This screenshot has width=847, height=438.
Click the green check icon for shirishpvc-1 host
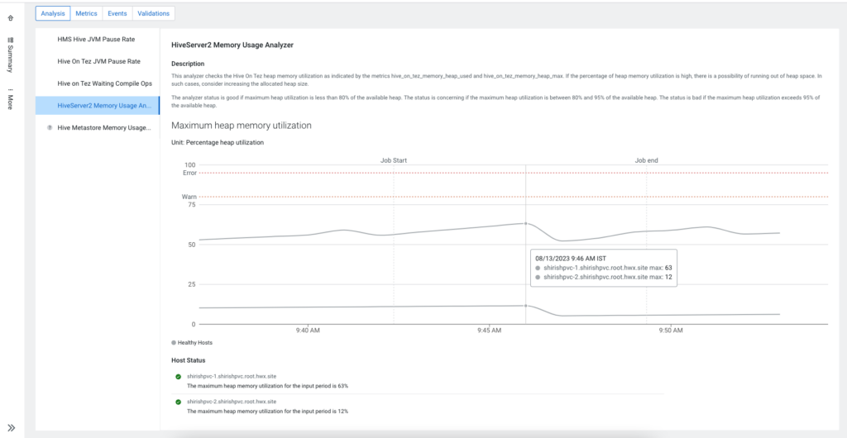pos(178,377)
